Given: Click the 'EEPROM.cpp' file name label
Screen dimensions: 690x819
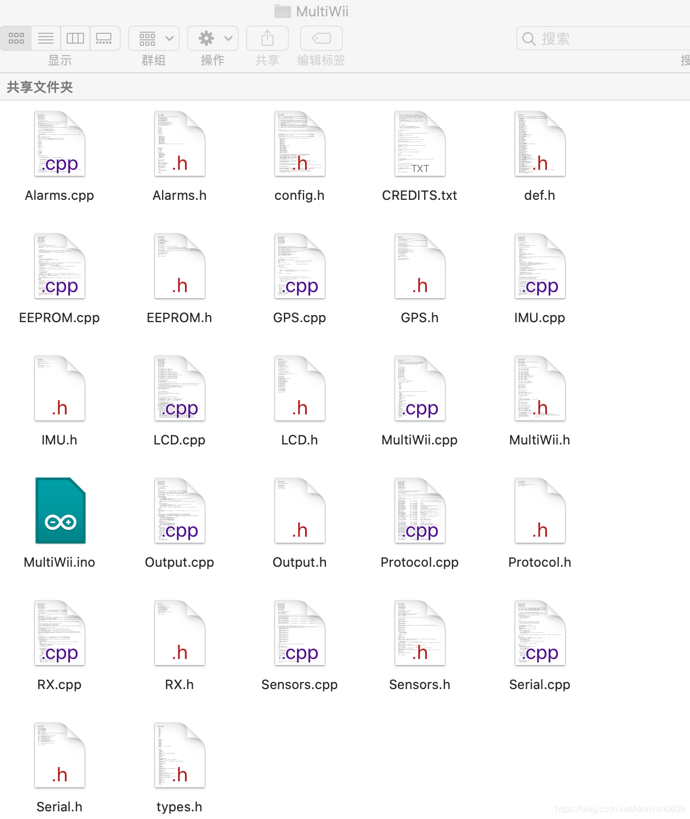Looking at the screenshot, I should click(x=60, y=318).
